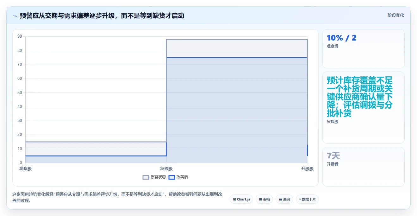Click the chart description paragraph below the chart
Image resolution: width=417 pixels, height=216 pixels.
[117, 197]
